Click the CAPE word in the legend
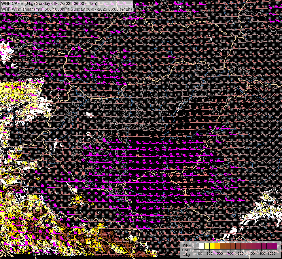 click(x=187, y=250)
